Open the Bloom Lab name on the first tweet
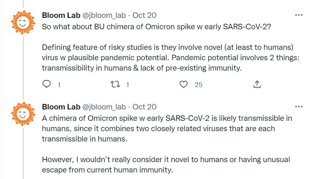Viewport: 312px width, 179px height. [x=61, y=15]
